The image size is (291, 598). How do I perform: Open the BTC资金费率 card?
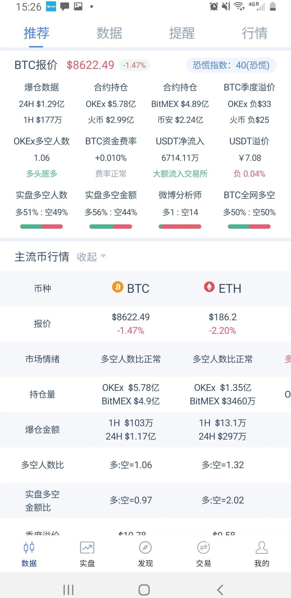click(x=111, y=158)
